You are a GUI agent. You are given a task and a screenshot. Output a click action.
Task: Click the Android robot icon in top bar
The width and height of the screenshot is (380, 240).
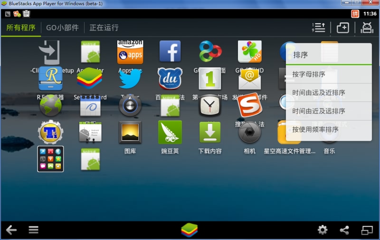click(x=367, y=28)
